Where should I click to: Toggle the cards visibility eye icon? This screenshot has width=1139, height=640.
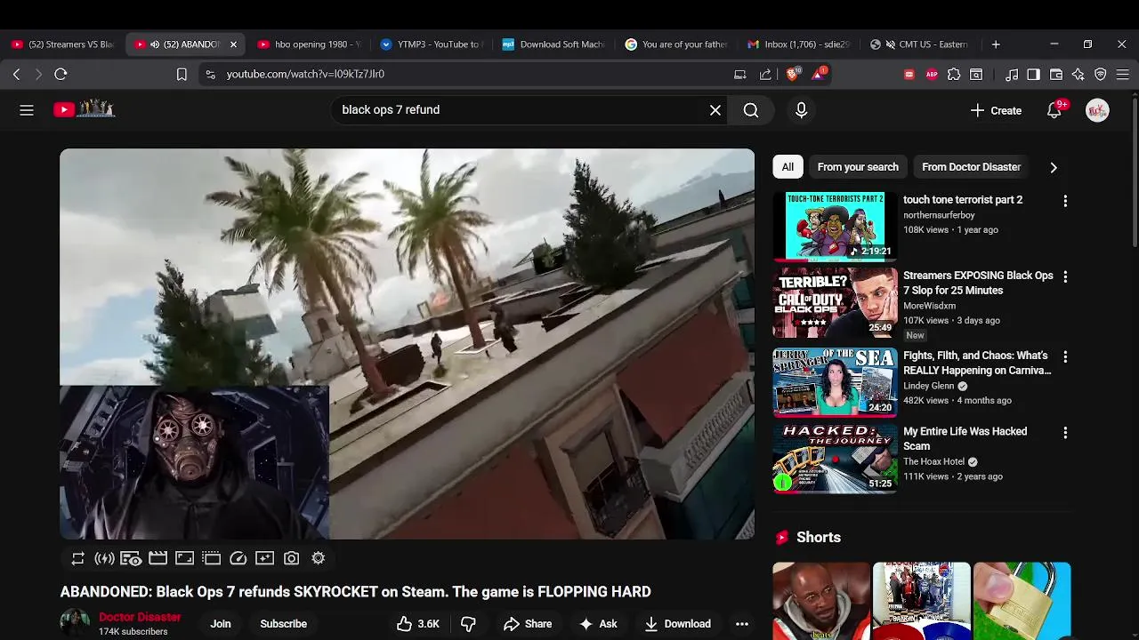click(x=131, y=558)
